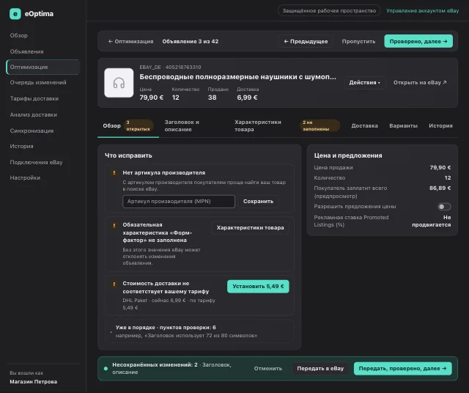The height and width of the screenshot is (393, 469).
Task: Click the header sold count '38'
Action: (212, 98)
